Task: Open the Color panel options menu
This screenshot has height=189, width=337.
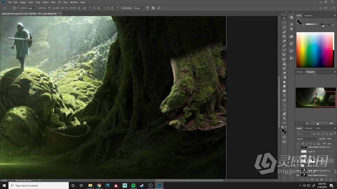Action: pos(335,15)
